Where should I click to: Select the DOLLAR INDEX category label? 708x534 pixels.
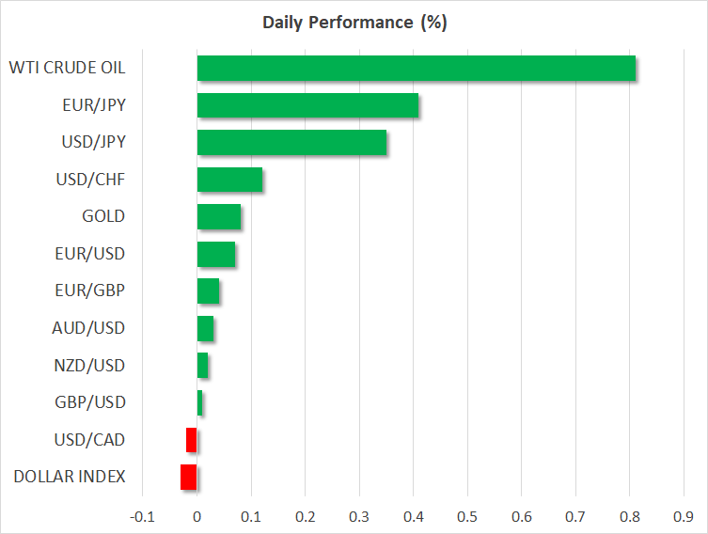[x=70, y=477]
